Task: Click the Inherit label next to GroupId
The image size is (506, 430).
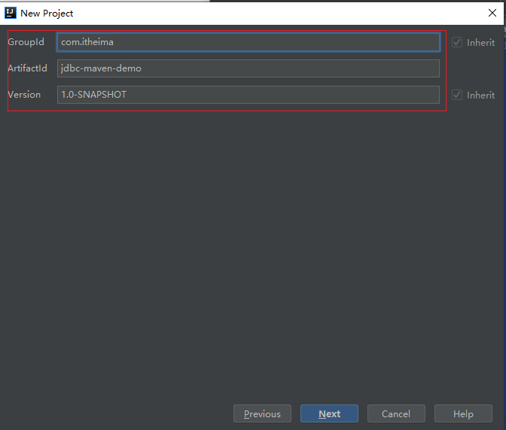Action: 480,43
